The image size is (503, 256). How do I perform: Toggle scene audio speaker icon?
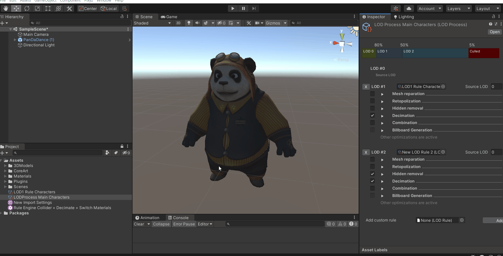pyautogui.click(x=197, y=23)
